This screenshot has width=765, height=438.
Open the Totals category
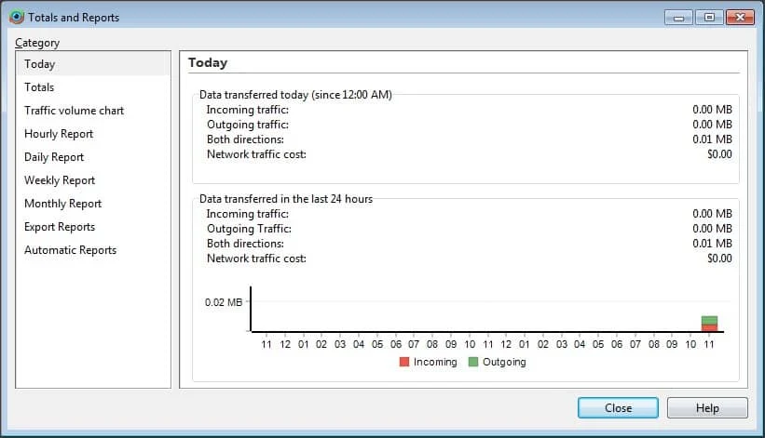point(39,87)
